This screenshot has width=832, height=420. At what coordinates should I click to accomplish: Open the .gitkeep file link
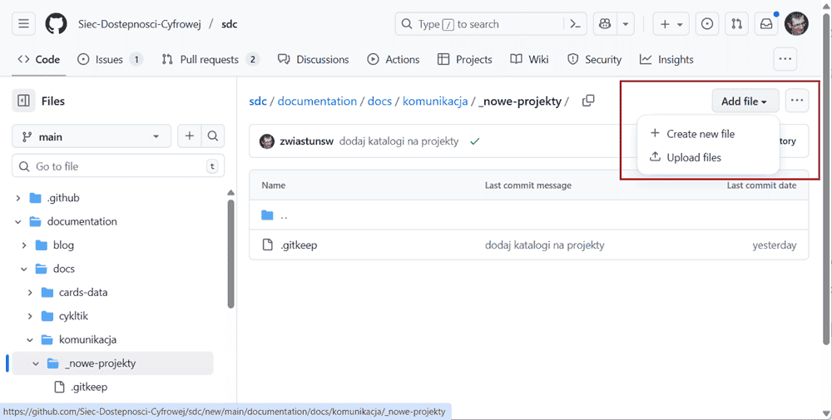pos(299,245)
